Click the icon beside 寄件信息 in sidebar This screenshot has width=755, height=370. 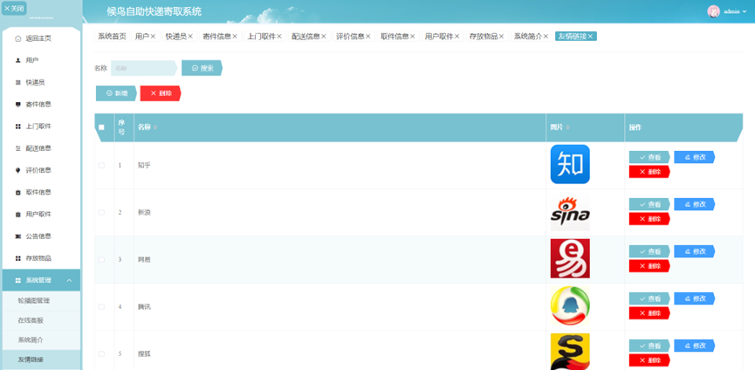(x=17, y=105)
